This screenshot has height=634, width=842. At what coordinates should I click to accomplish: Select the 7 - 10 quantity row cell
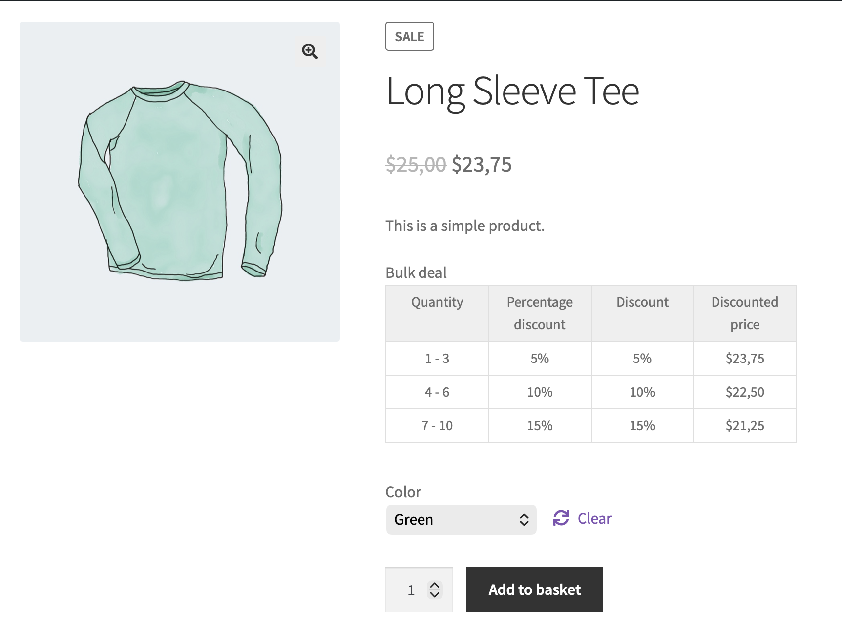coord(437,426)
